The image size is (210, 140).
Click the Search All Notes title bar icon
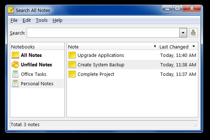pyautogui.click(x=11, y=10)
